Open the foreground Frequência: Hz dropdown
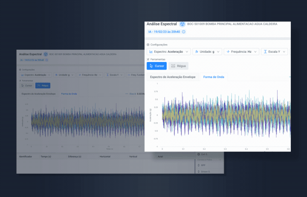 coord(242,51)
